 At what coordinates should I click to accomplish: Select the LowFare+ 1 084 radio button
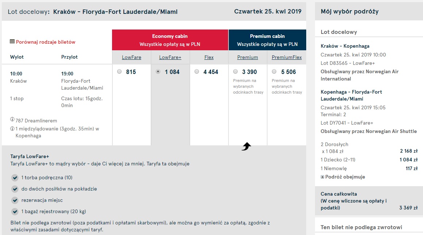[x=158, y=72]
